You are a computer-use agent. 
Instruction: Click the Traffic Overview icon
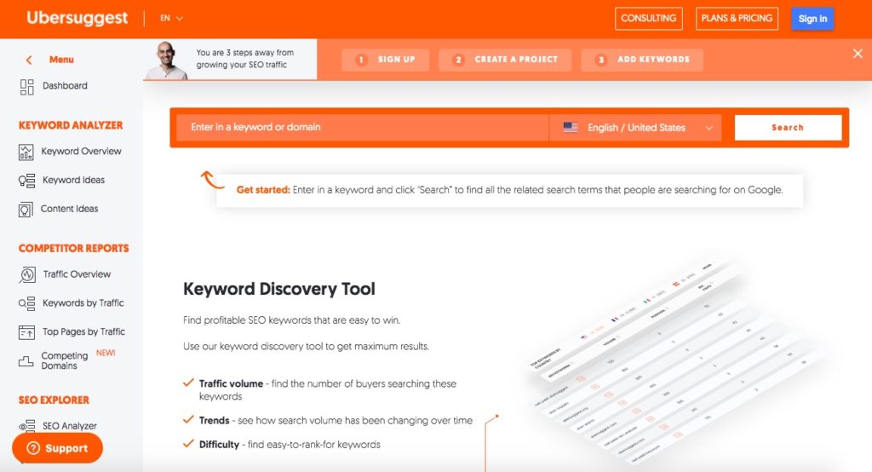[x=27, y=274]
